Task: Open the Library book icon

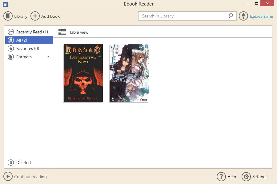Action: (8, 16)
